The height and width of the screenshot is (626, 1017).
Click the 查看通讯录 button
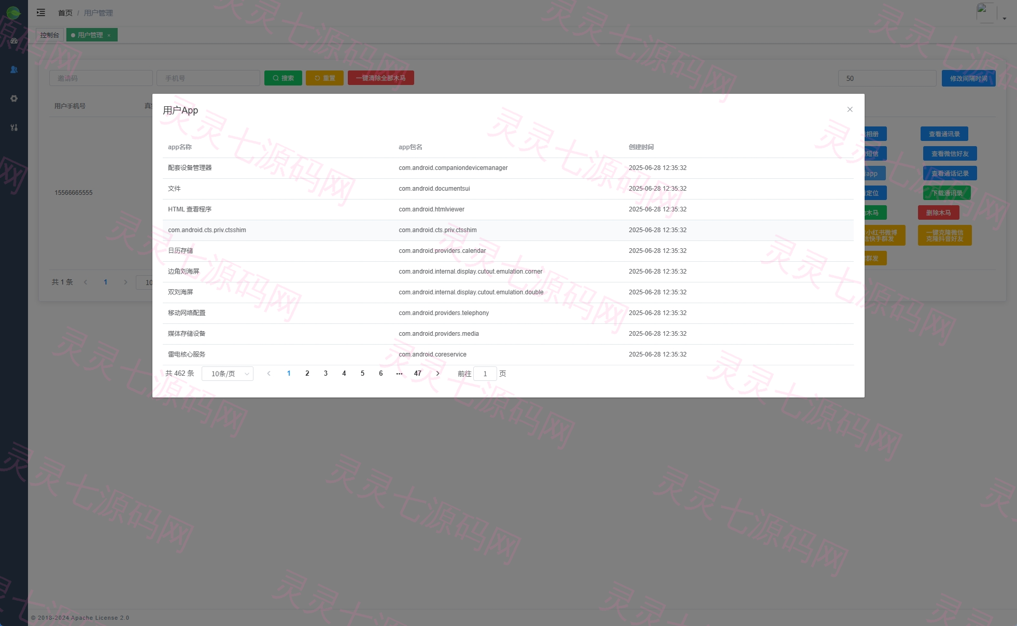(x=944, y=134)
